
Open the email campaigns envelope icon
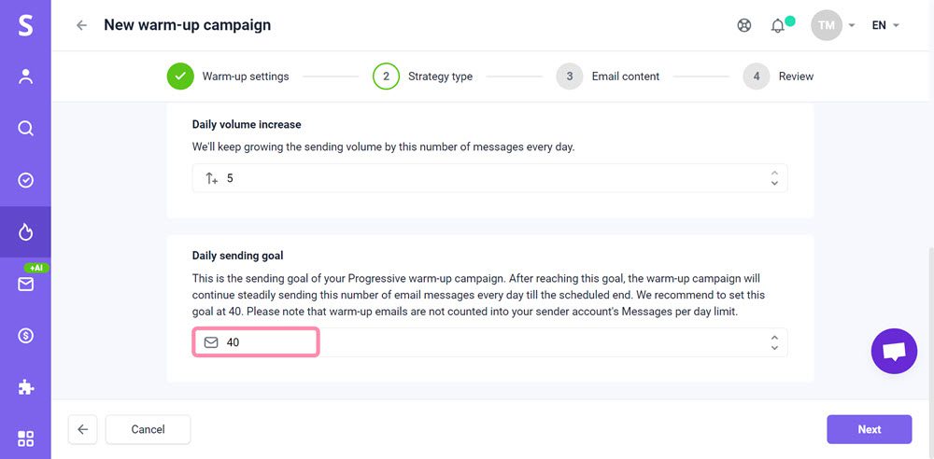[25, 284]
